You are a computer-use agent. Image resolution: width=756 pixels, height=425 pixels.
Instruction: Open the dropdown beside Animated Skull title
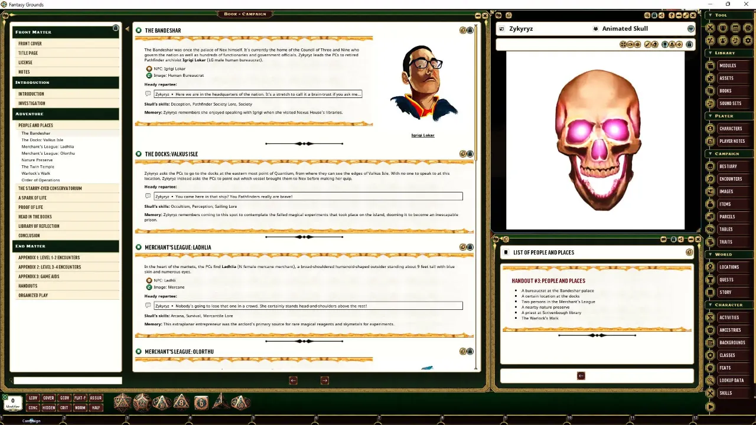click(x=690, y=28)
